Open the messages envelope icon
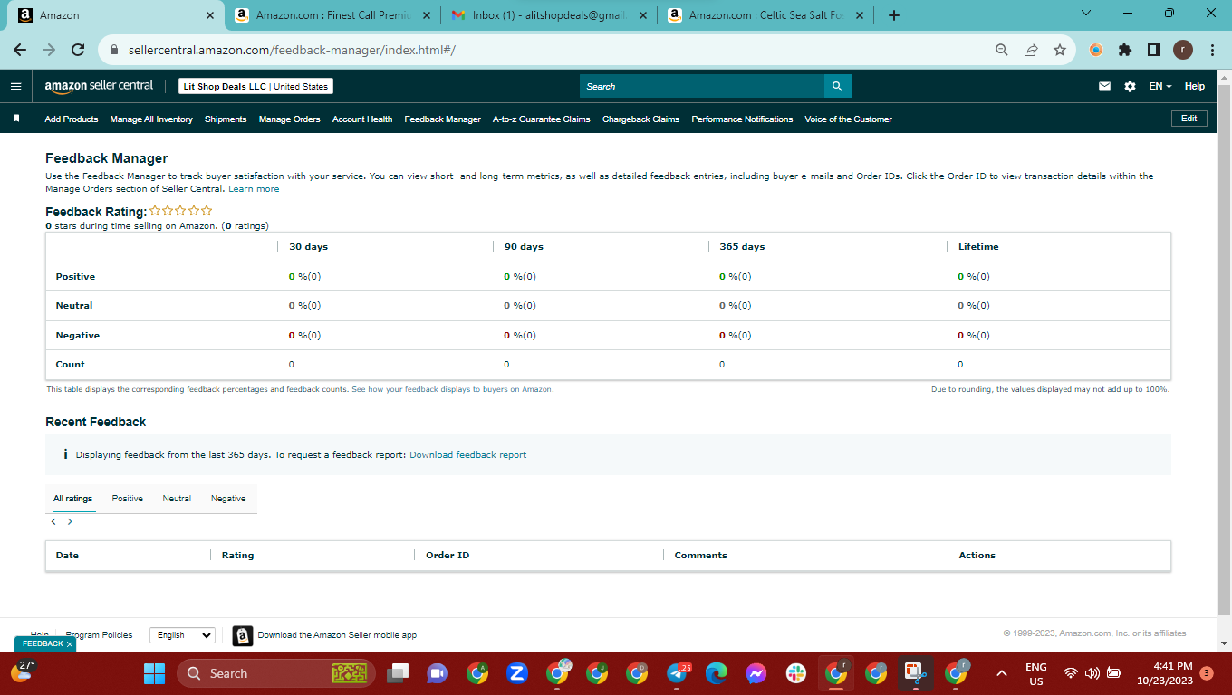The height and width of the screenshot is (695, 1232). point(1104,87)
